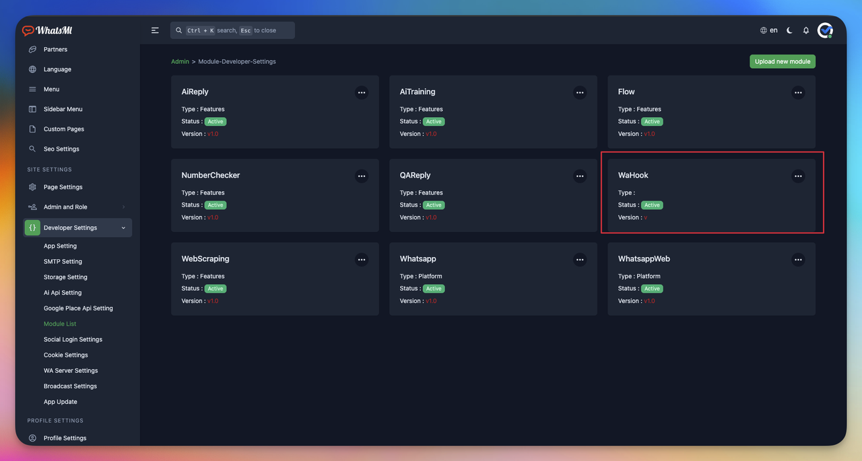Click the Profile Settings user icon
862x461 pixels.
(32, 438)
